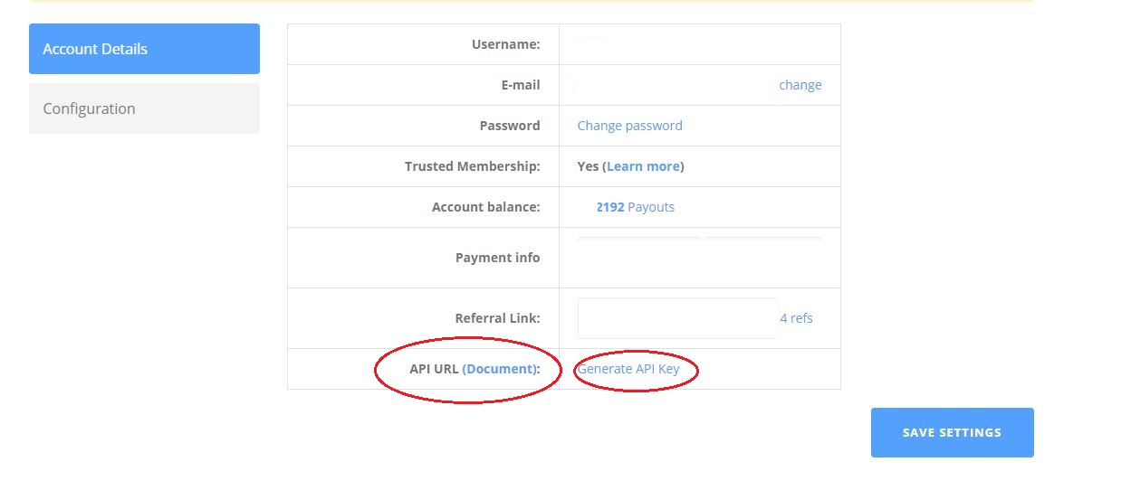Click the left Payment info field
The width and height of the screenshot is (1131, 481).
pyautogui.click(x=638, y=250)
